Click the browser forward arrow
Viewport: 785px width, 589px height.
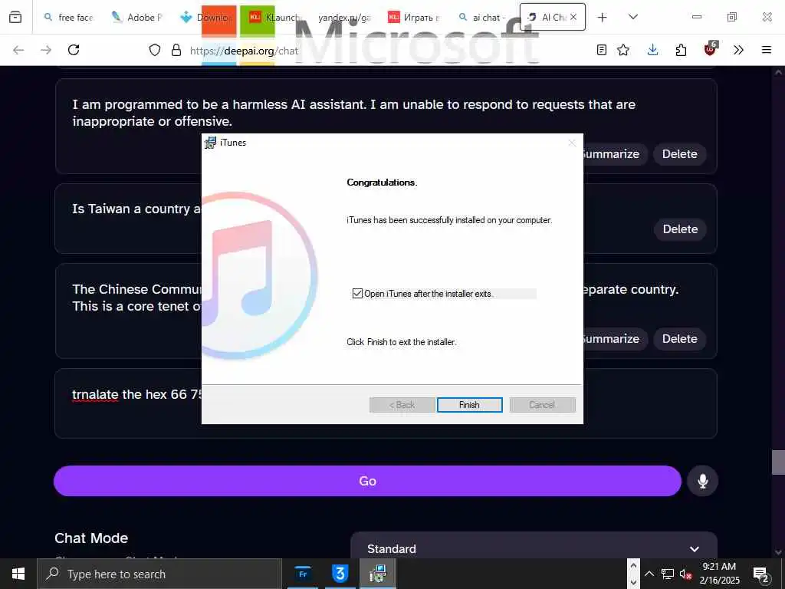click(46, 50)
